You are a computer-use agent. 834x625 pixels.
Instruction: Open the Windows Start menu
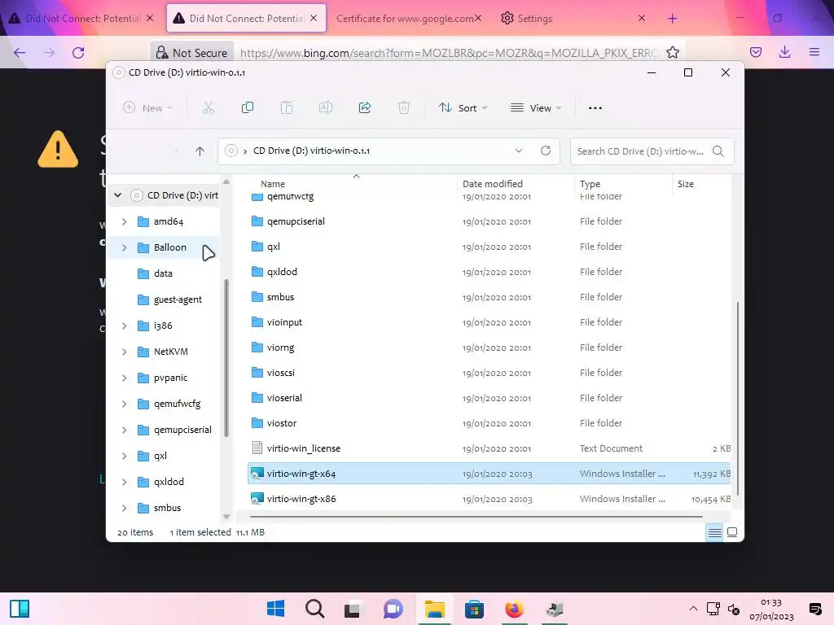point(275,609)
